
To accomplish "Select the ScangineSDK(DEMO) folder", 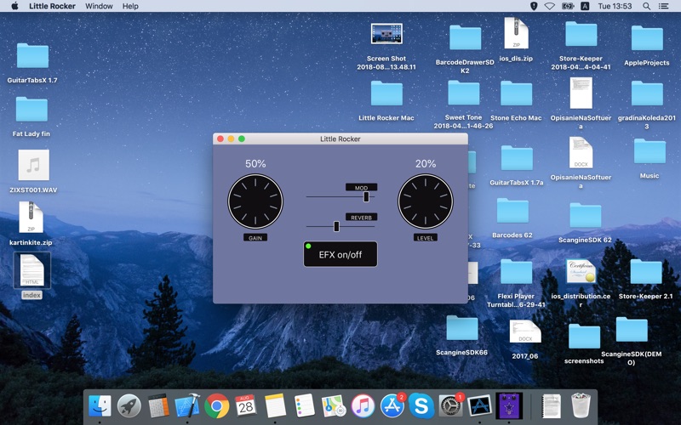I will tap(632, 329).
